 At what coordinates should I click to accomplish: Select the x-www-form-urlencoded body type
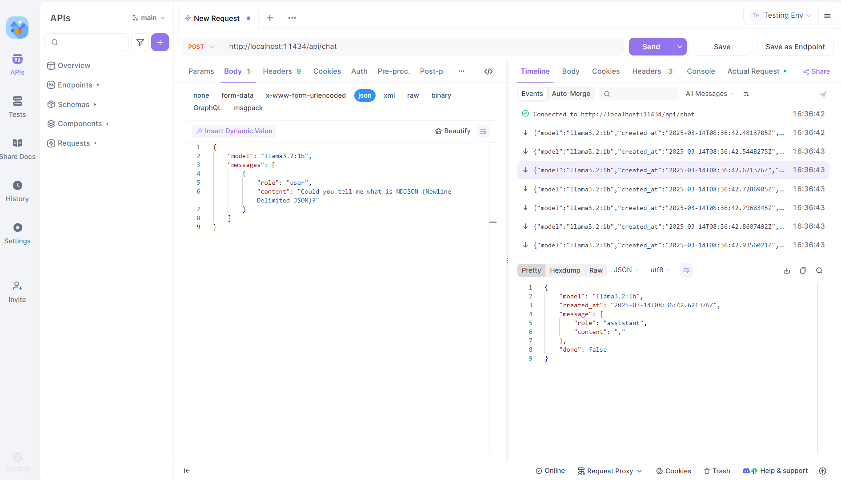306,95
